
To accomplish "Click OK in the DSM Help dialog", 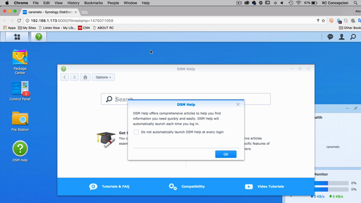I will click(226, 154).
